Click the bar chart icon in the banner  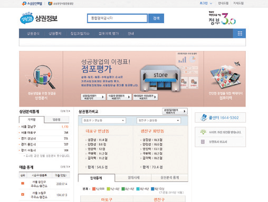(182, 60)
